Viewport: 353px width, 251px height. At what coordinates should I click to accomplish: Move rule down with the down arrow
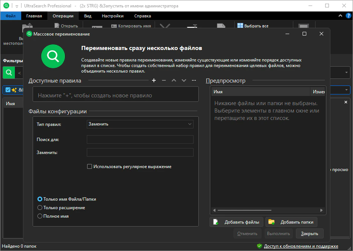(184, 80)
